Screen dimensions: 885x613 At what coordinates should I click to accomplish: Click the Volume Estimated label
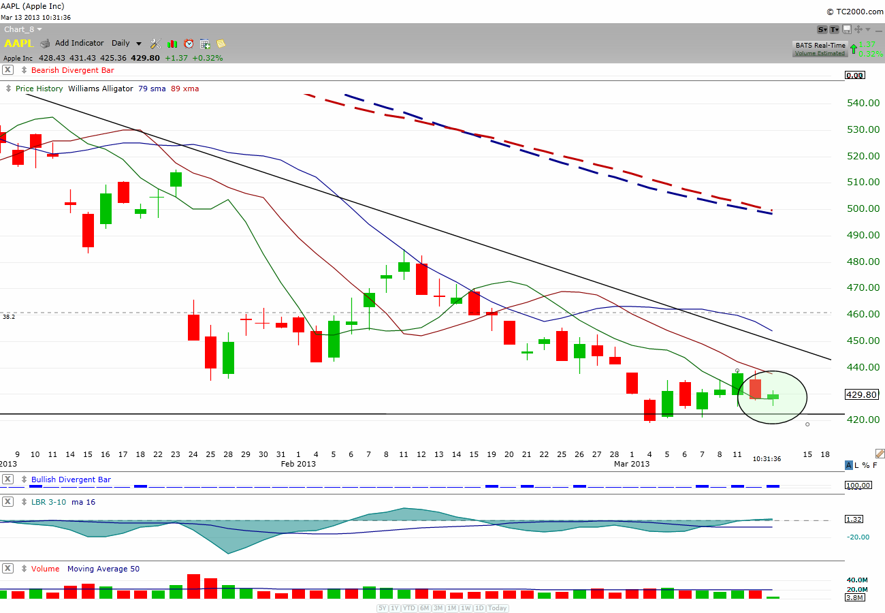coord(820,53)
